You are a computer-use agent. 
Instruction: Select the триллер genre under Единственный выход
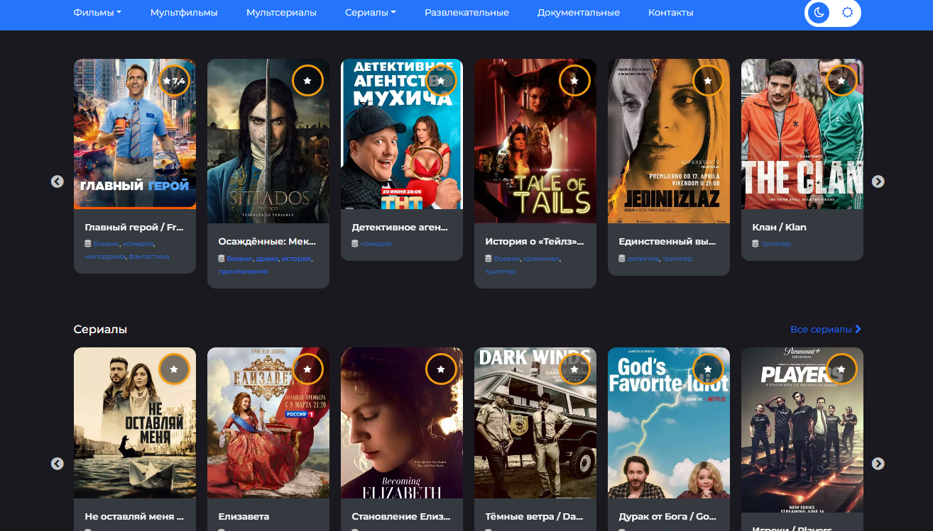click(x=677, y=258)
